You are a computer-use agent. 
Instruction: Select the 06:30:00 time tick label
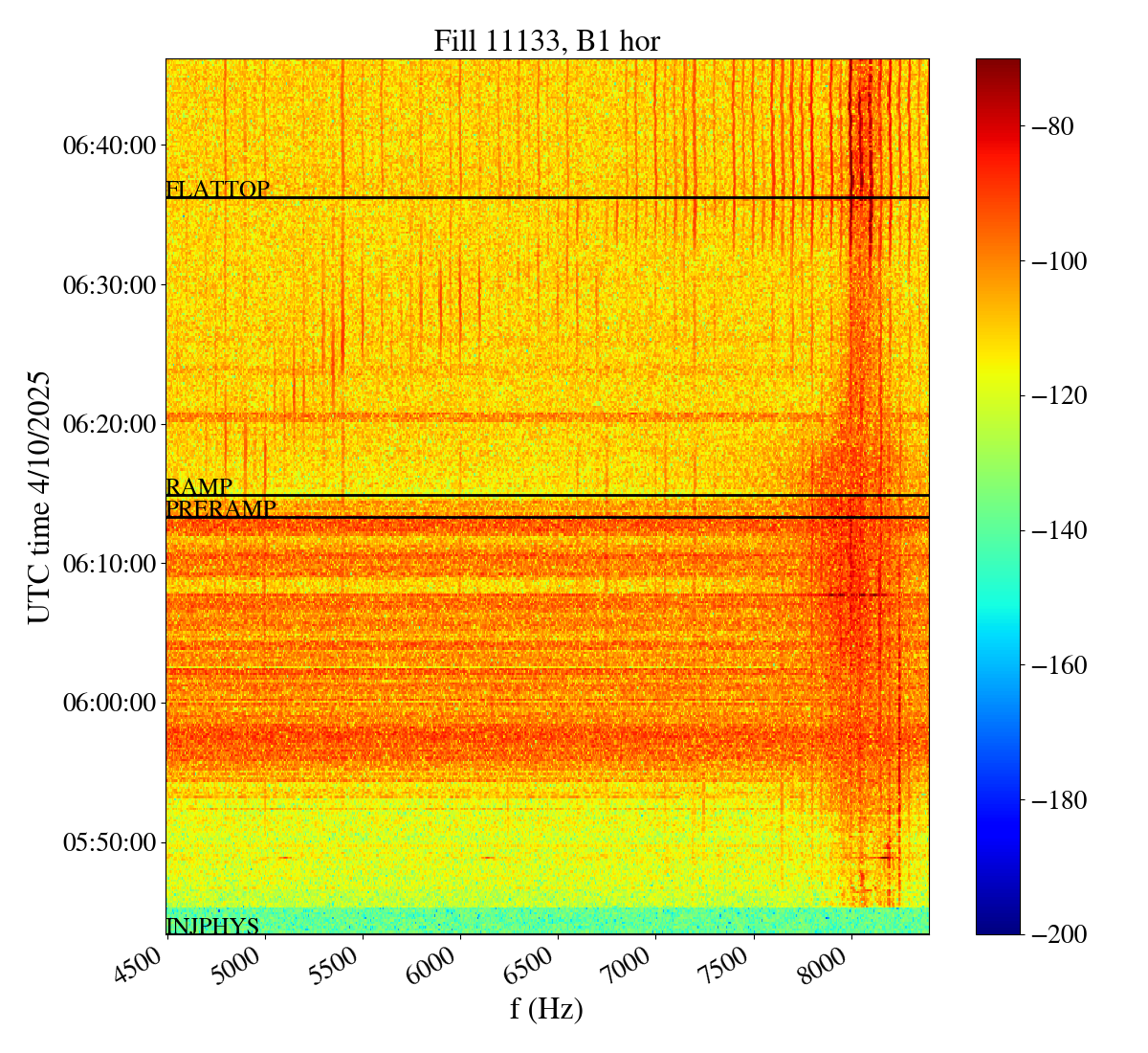pyautogui.click(x=109, y=285)
